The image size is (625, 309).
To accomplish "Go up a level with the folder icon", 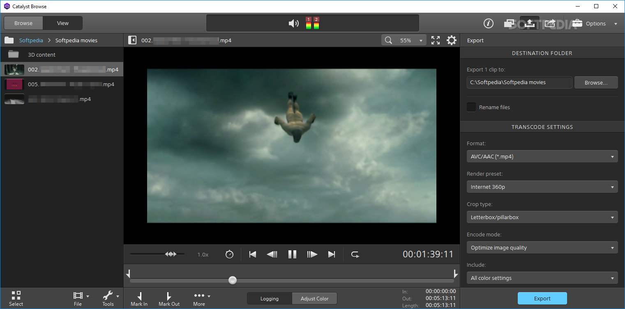I will pos(9,40).
